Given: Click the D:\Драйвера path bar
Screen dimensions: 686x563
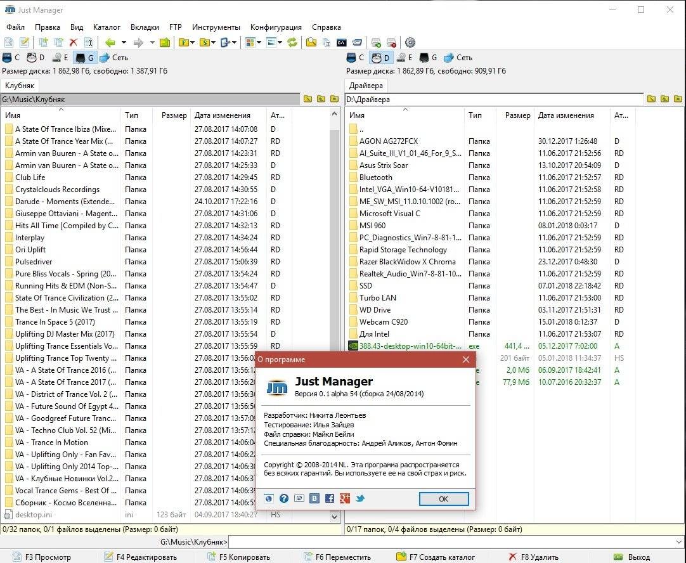Looking at the screenshot, I should coord(495,100).
